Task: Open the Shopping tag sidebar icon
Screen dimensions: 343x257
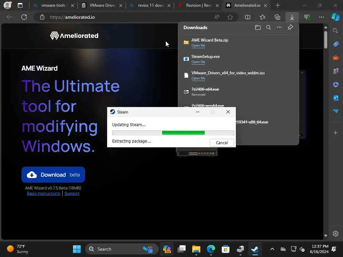Action: [336, 45]
